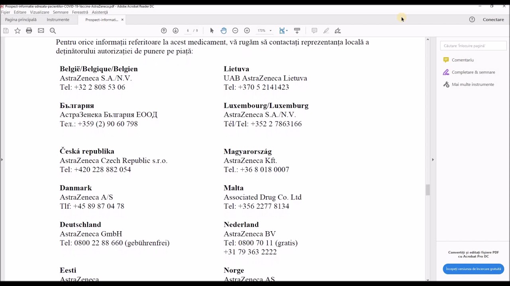Go to previous page arrow
This screenshot has width=510, height=286.
click(x=164, y=31)
